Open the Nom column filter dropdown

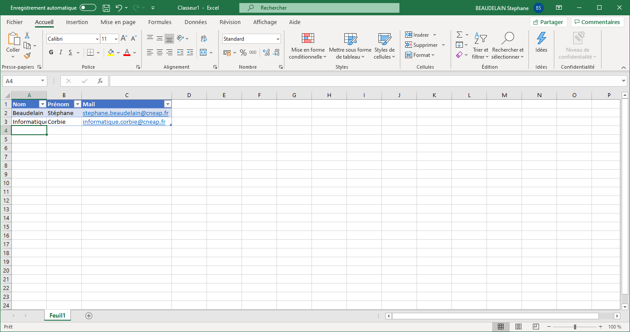pyautogui.click(x=42, y=104)
